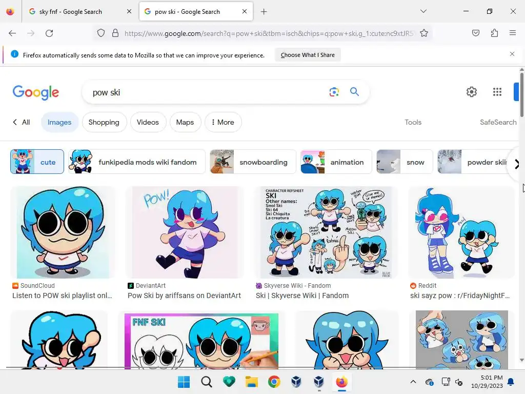Click the blue magnifier search button

355,92
